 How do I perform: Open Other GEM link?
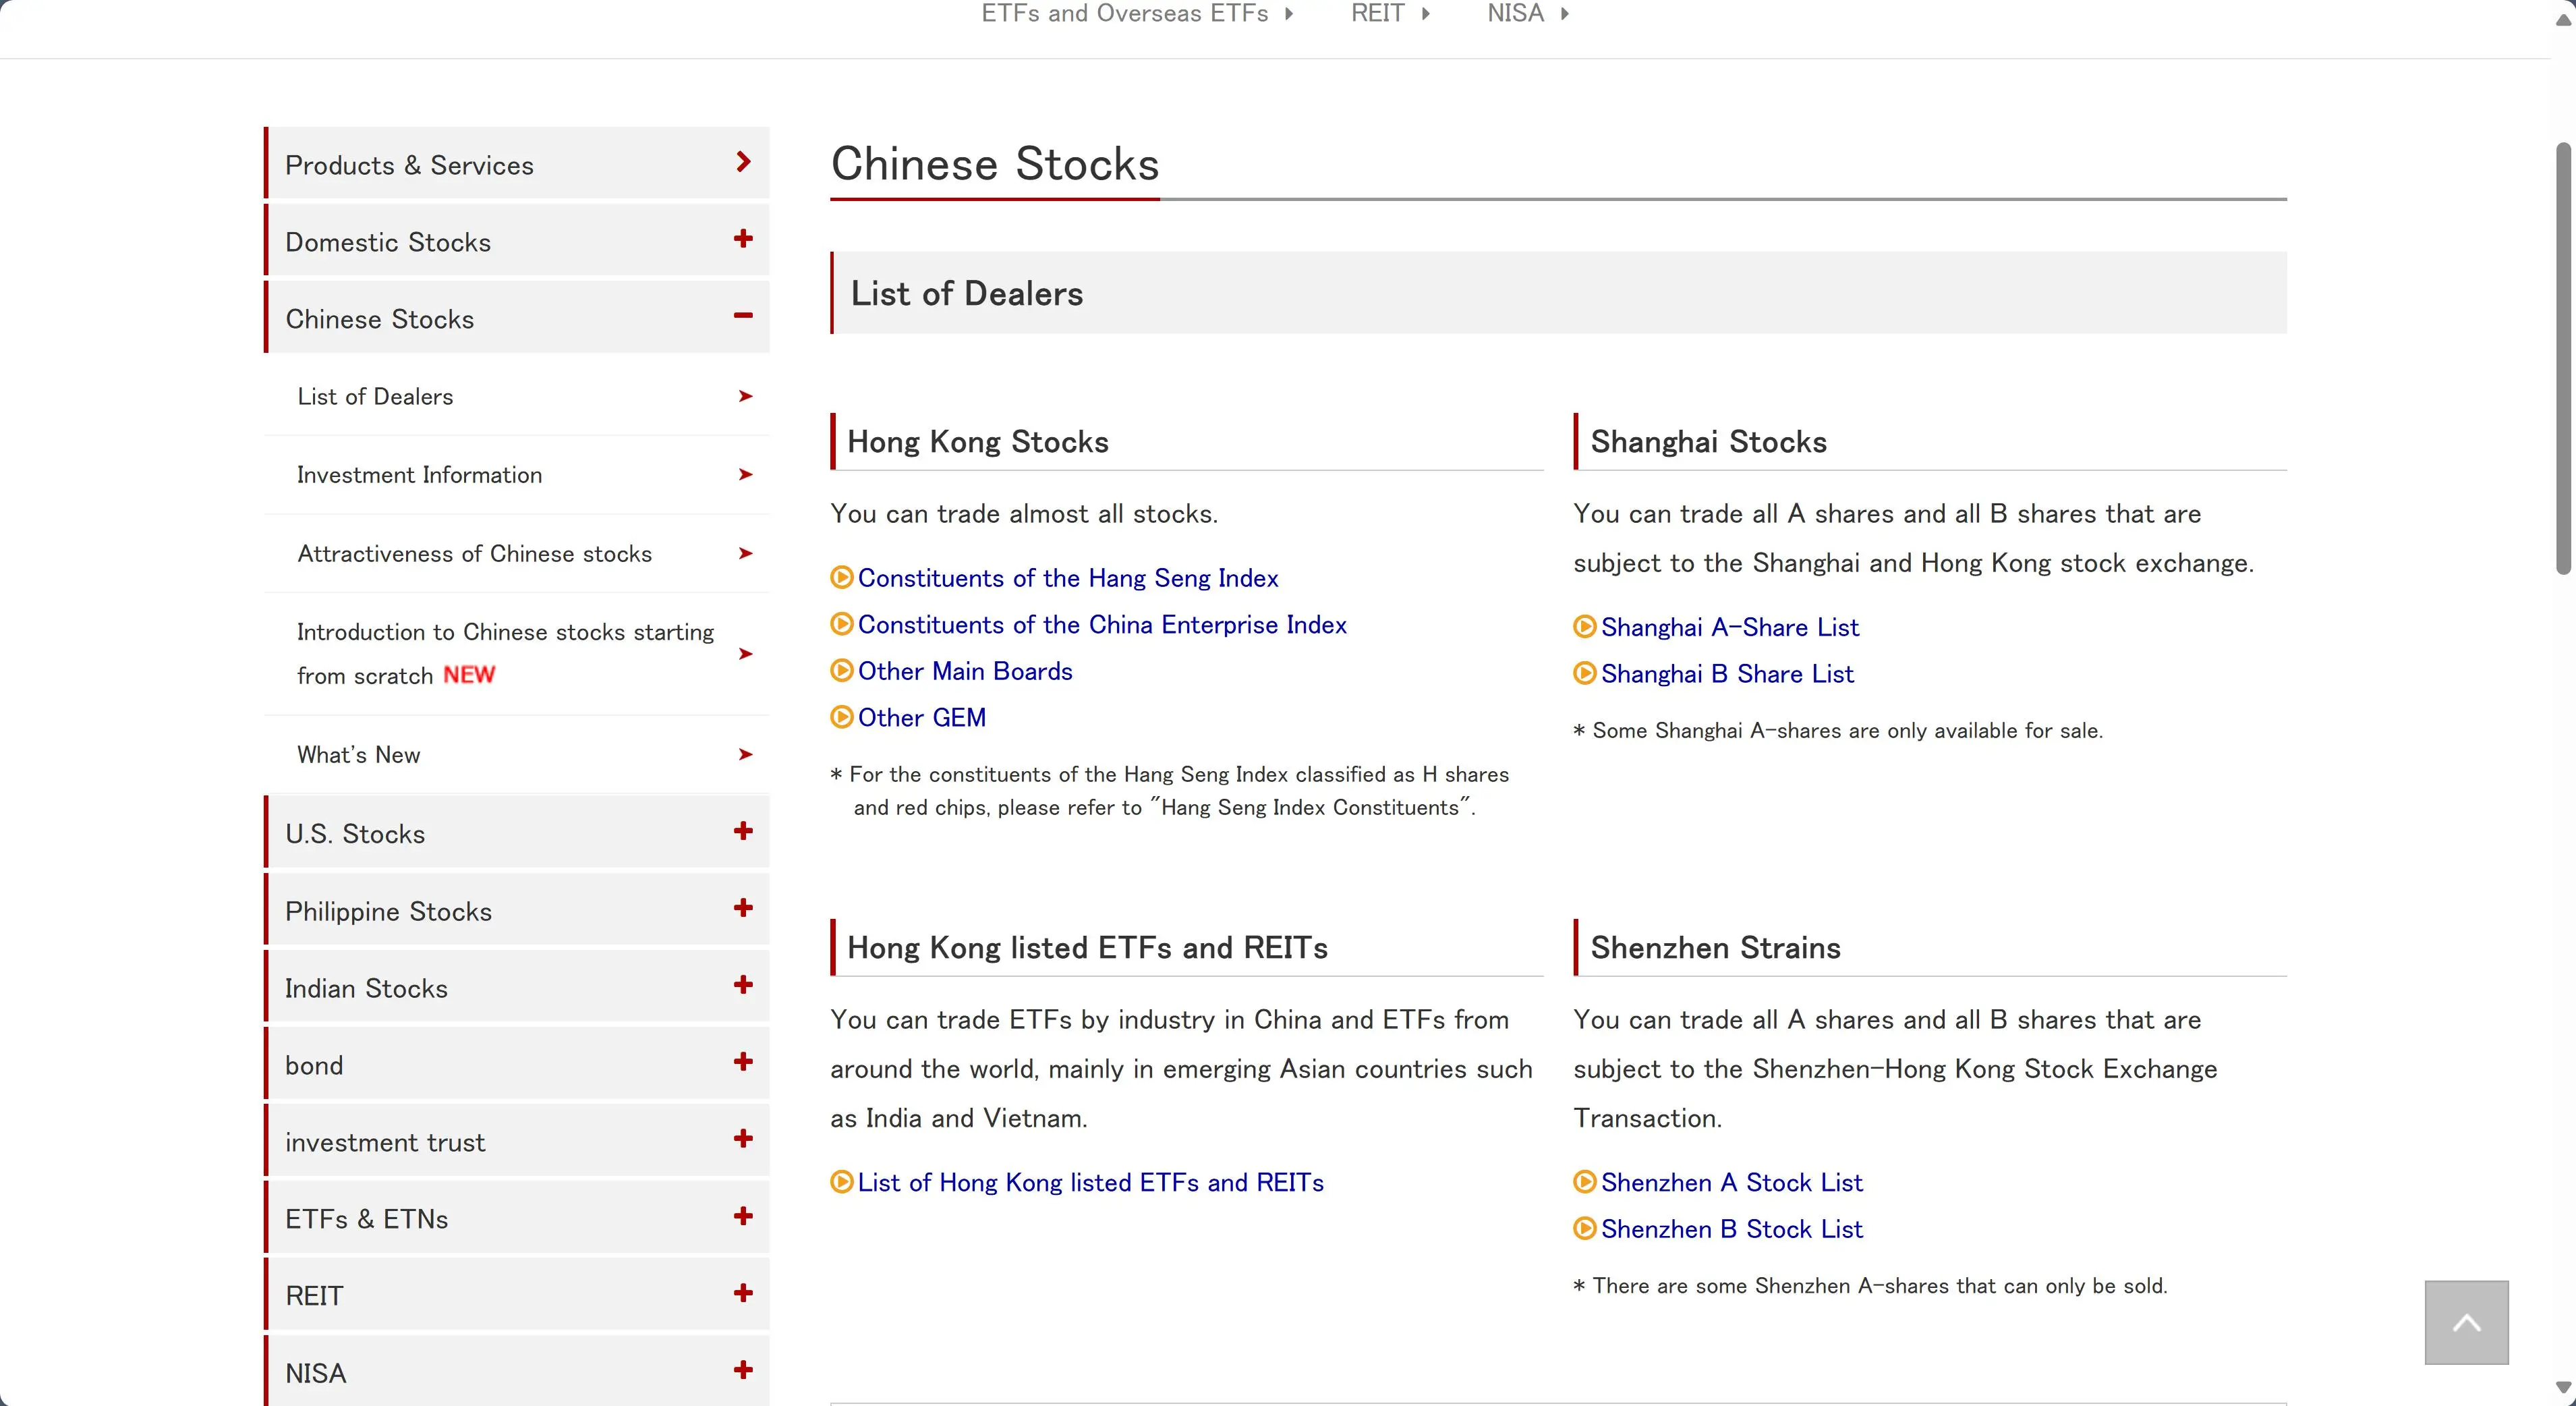922,718
